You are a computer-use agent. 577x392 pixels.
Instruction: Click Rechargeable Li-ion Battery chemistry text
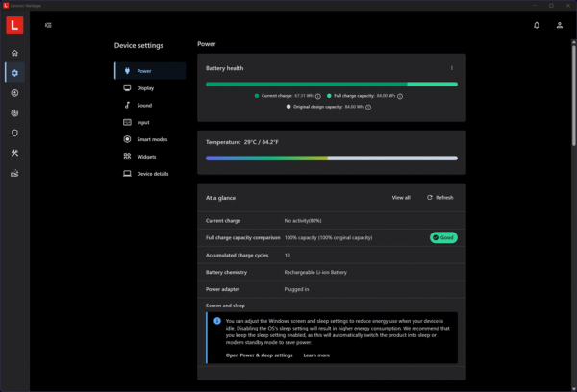pos(315,273)
